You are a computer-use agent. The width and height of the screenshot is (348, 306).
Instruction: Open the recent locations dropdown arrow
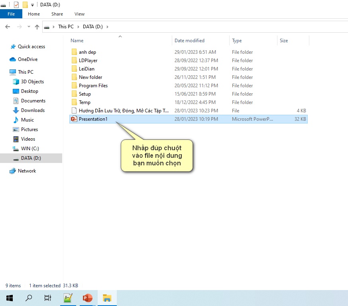pos(29,27)
